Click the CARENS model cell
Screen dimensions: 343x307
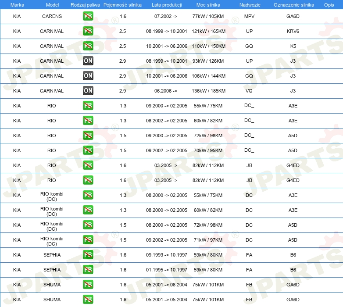(x=52, y=16)
